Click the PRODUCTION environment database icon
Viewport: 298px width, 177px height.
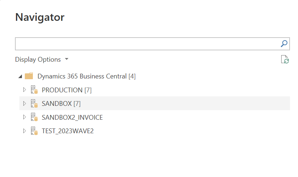34,90
